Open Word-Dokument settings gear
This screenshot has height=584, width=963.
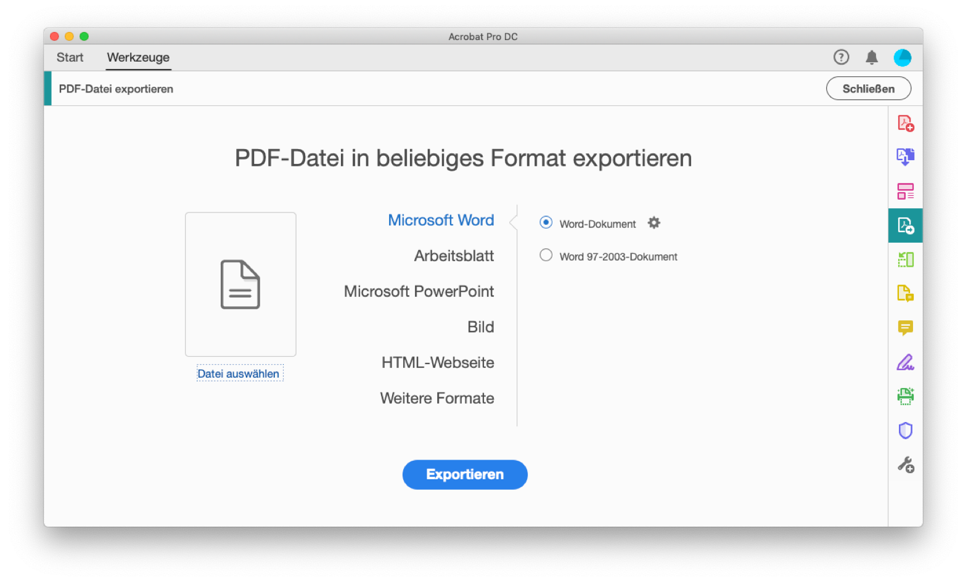[654, 223]
